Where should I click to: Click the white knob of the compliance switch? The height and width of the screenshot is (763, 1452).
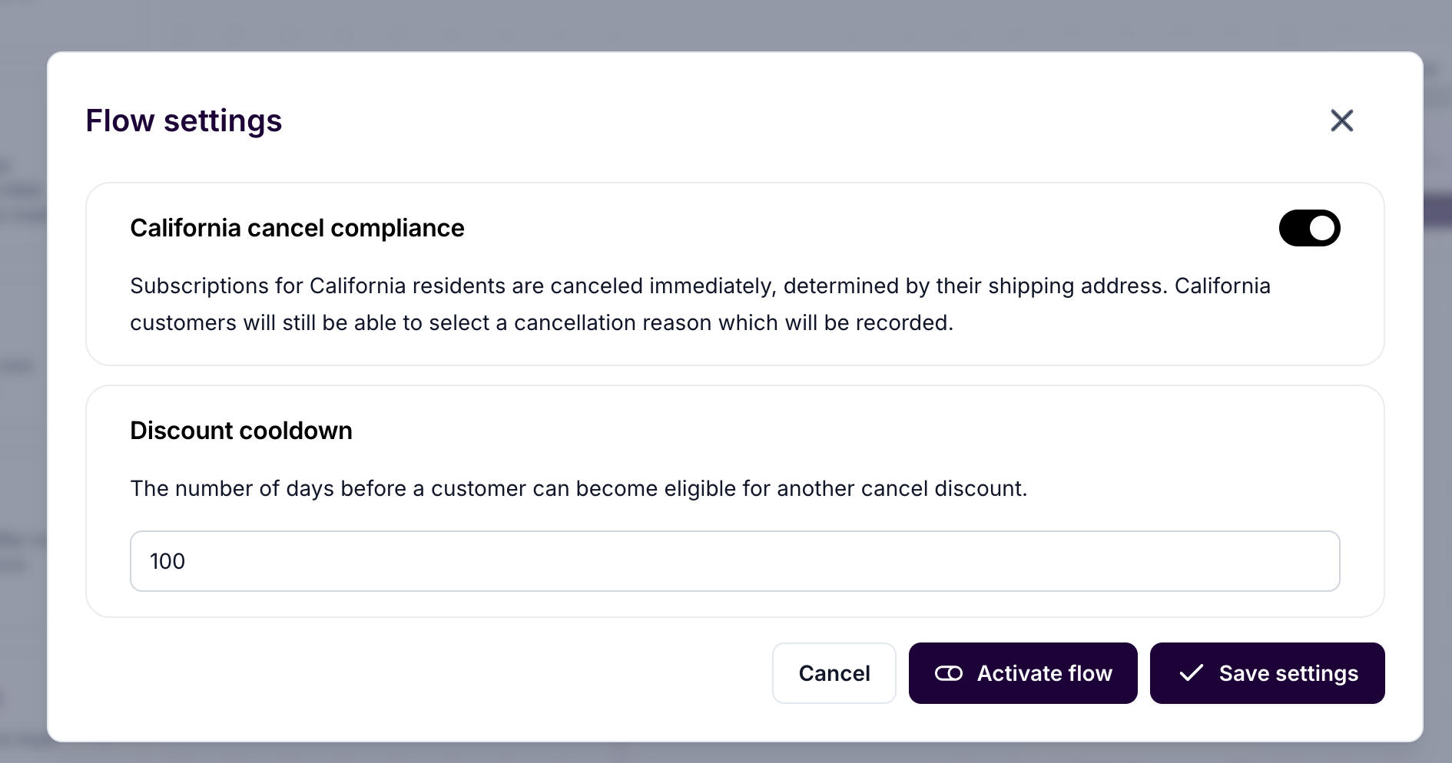pos(1322,228)
